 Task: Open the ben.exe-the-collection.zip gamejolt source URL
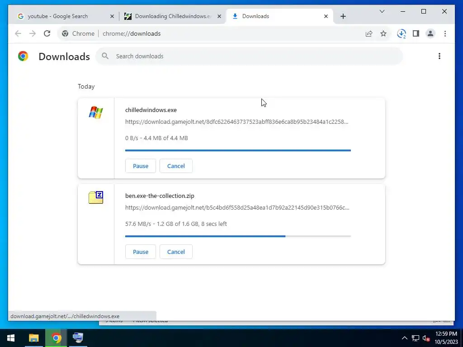coord(237,208)
